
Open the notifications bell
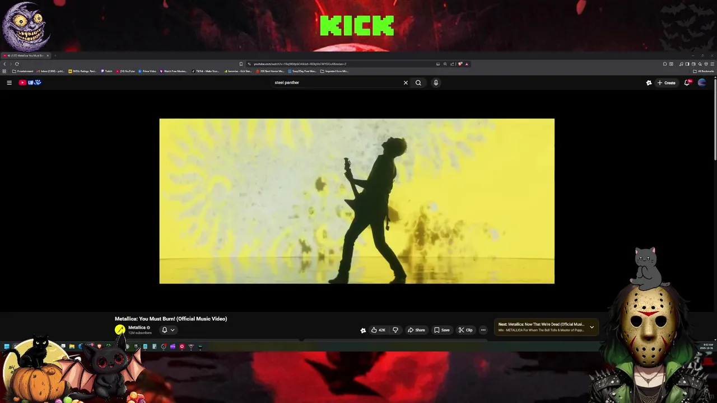coord(687,82)
